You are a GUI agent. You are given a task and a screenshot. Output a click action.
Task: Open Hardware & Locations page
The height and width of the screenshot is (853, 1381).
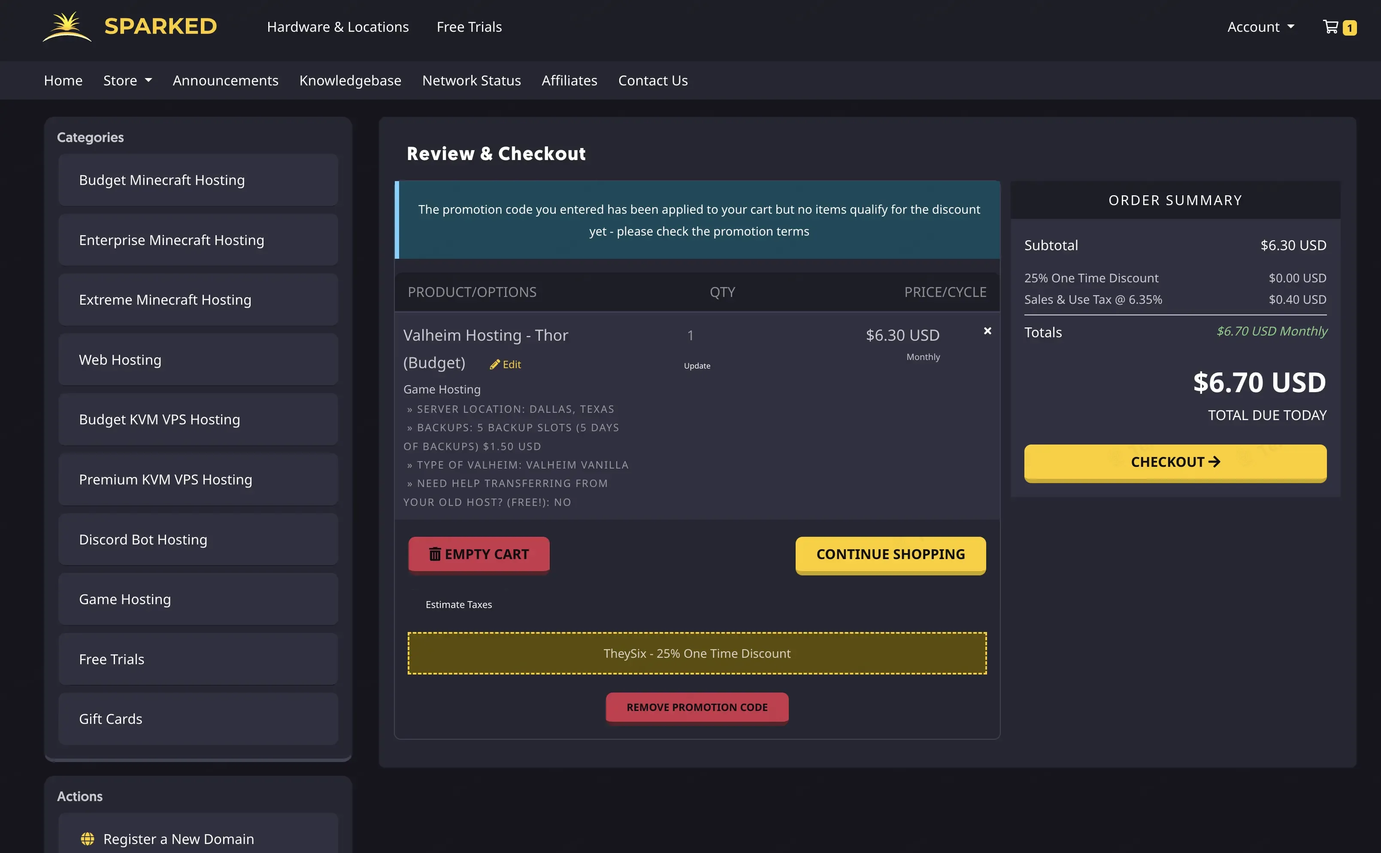(338, 27)
